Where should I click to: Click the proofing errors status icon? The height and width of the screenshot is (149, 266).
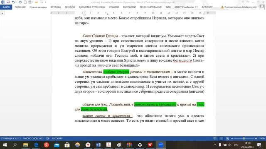tap(48, 138)
